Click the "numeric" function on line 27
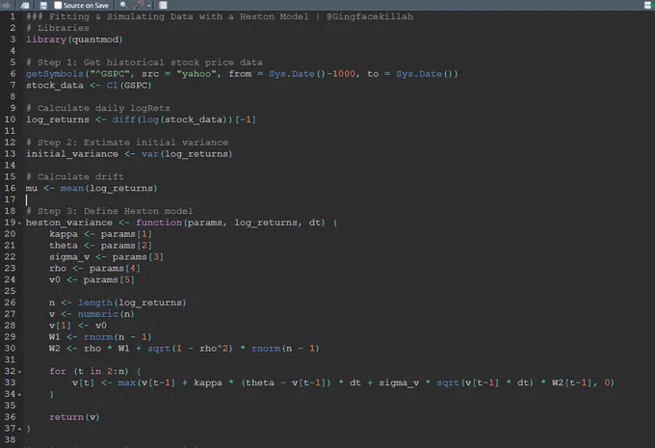655x448 pixels. click(x=98, y=314)
